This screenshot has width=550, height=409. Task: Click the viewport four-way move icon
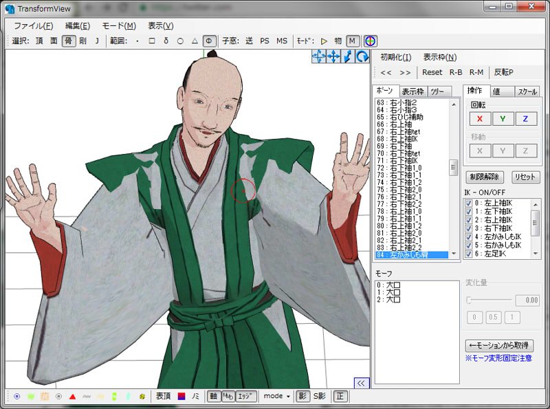pyautogui.click(x=333, y=56)
